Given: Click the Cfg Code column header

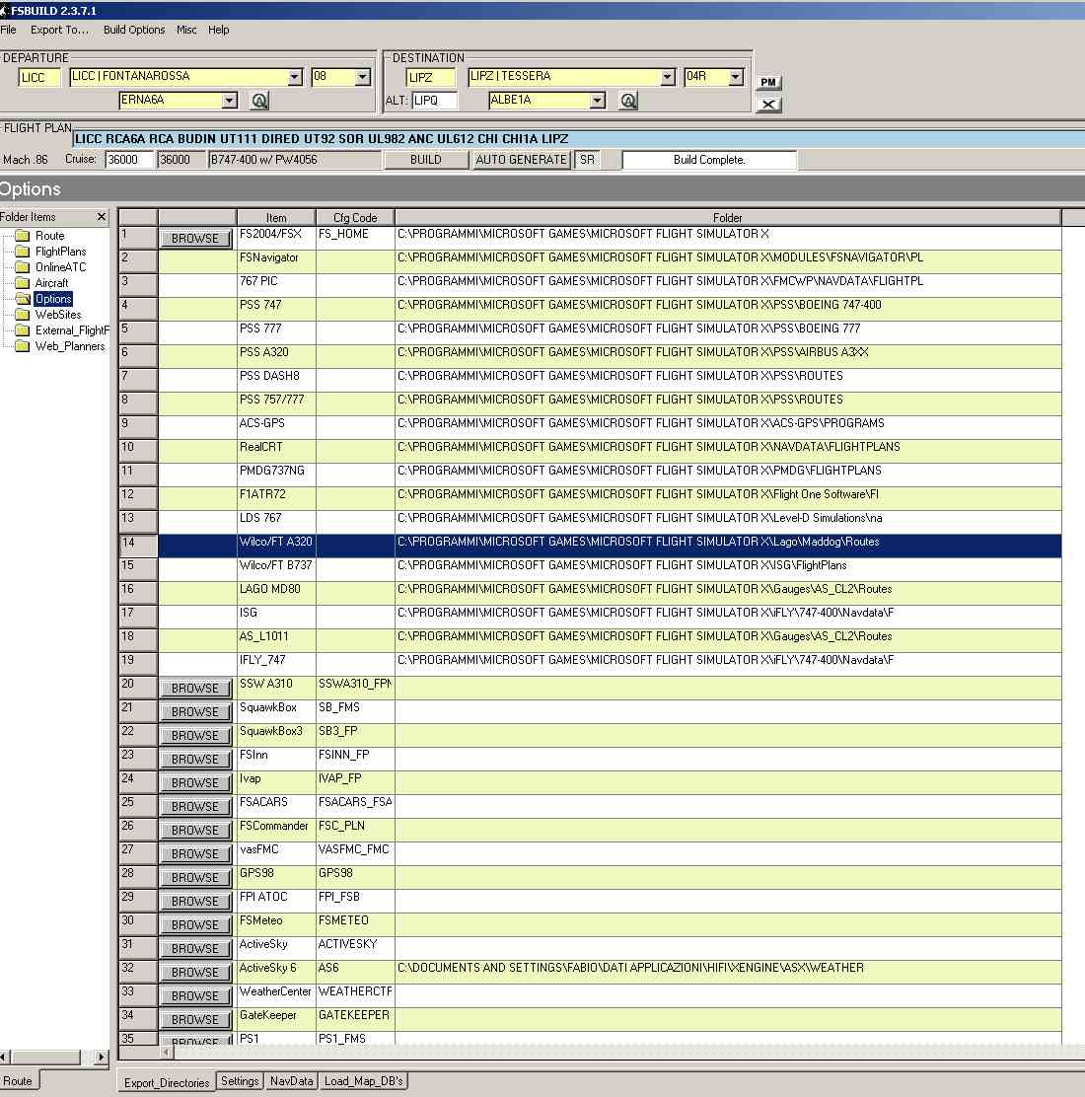Looking at the screenshot, I should pos(355,218).
